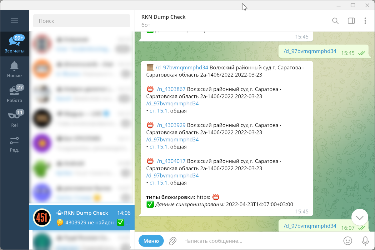
Task: Click the 451 avatar of RKN Dump Check
Action: click(42, 217)
